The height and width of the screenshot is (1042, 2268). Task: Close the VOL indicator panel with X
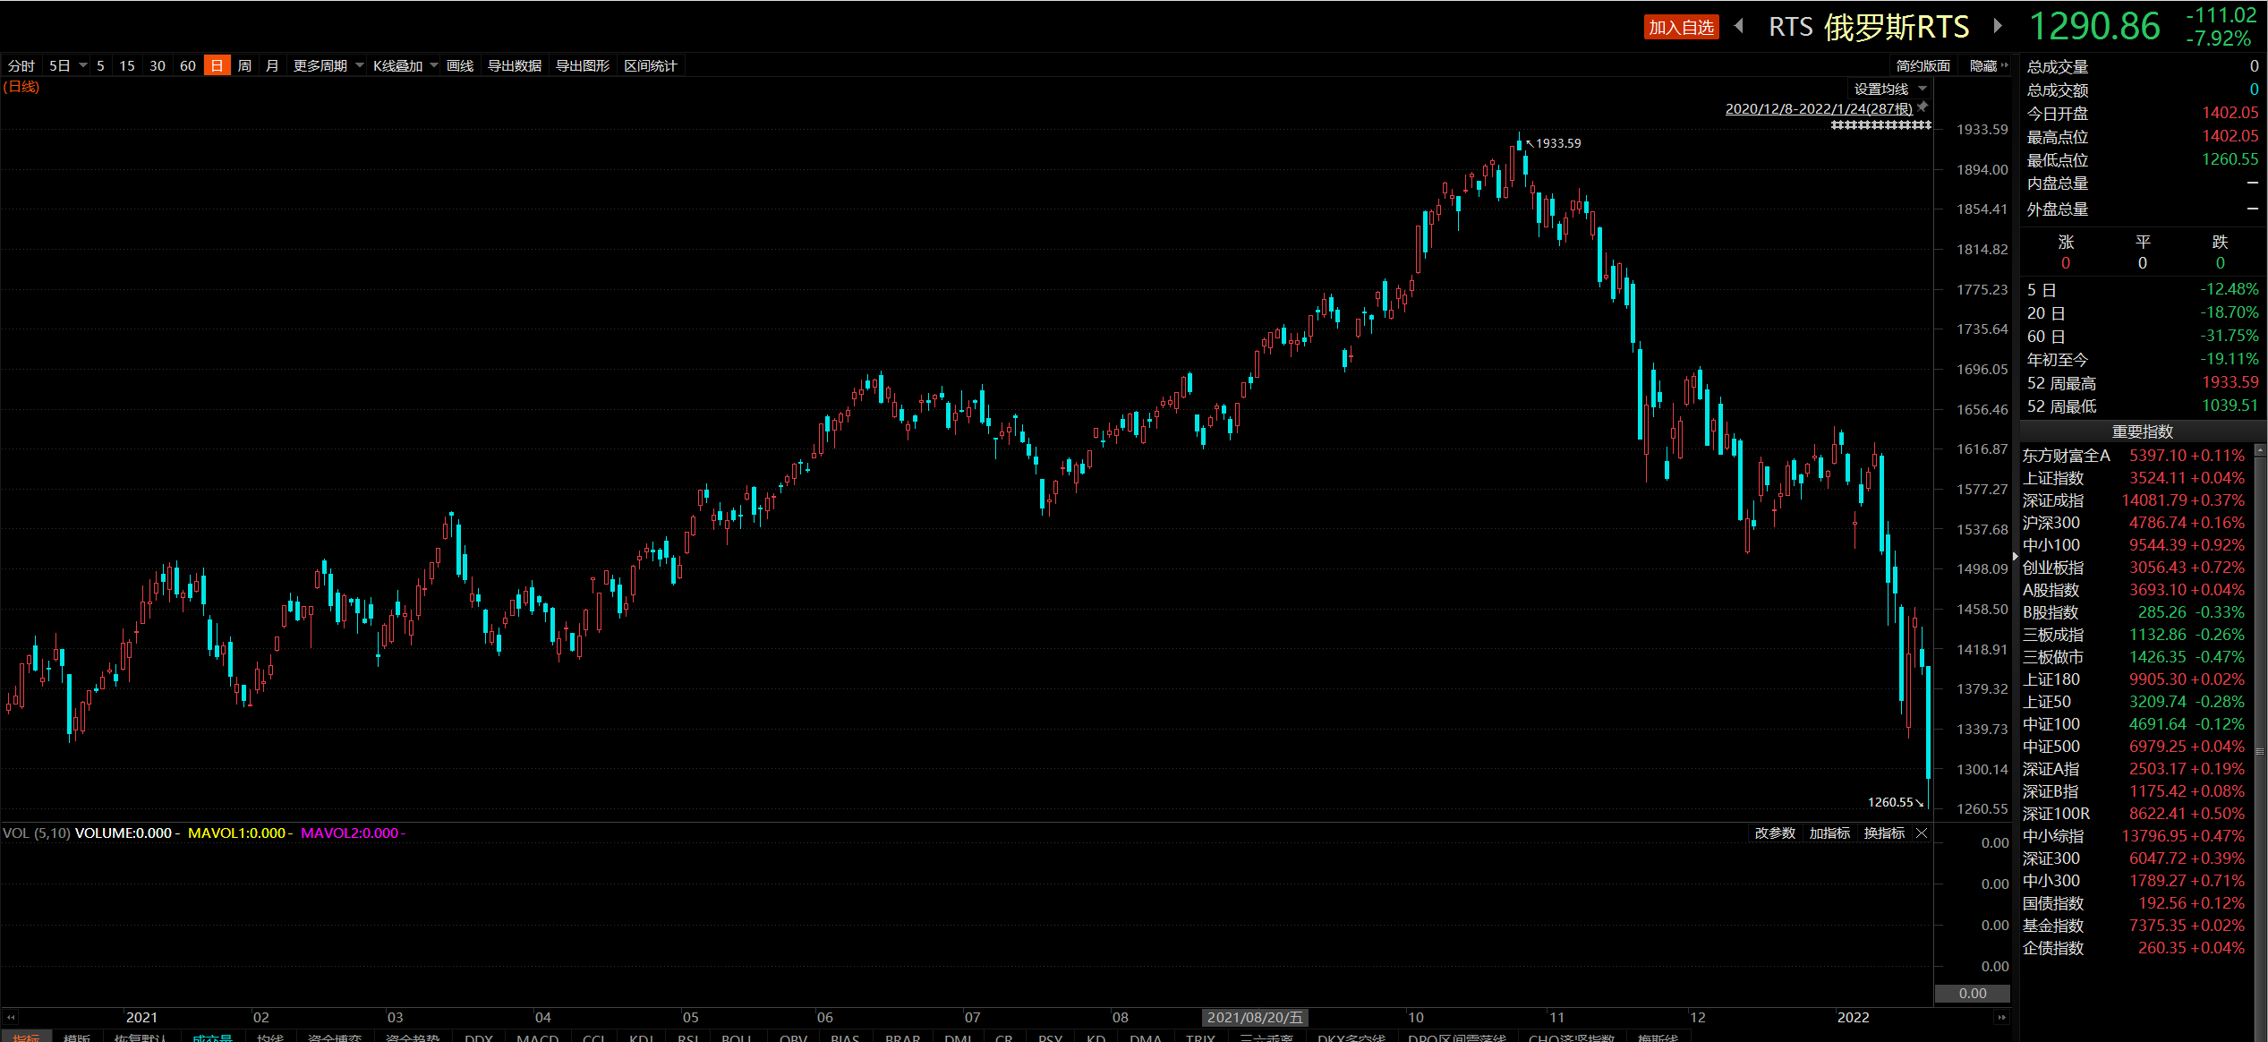[x=1921, y=833]
